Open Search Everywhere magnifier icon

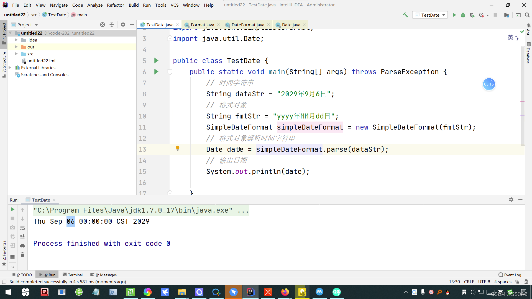[x=527, y=15]
